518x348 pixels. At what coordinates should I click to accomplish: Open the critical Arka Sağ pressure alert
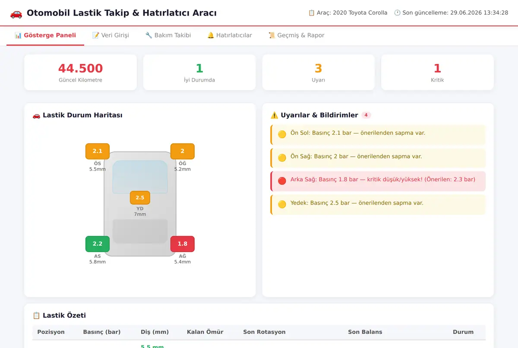378,181
